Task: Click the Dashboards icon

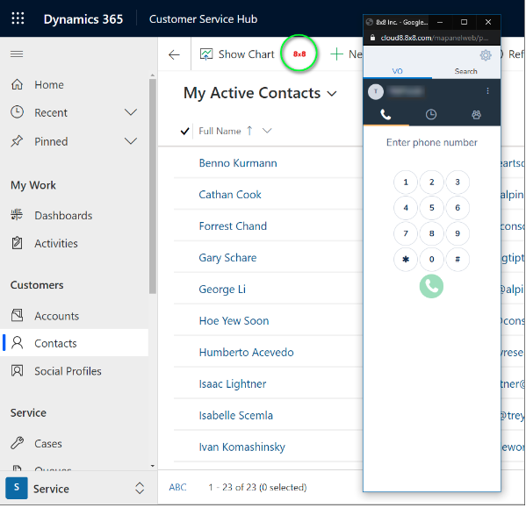Action: [17, 214]
